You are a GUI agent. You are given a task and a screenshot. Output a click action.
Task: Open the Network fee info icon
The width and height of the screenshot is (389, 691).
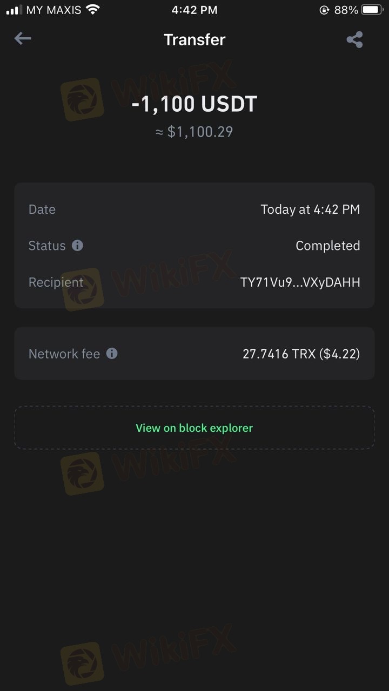[112, 354]
